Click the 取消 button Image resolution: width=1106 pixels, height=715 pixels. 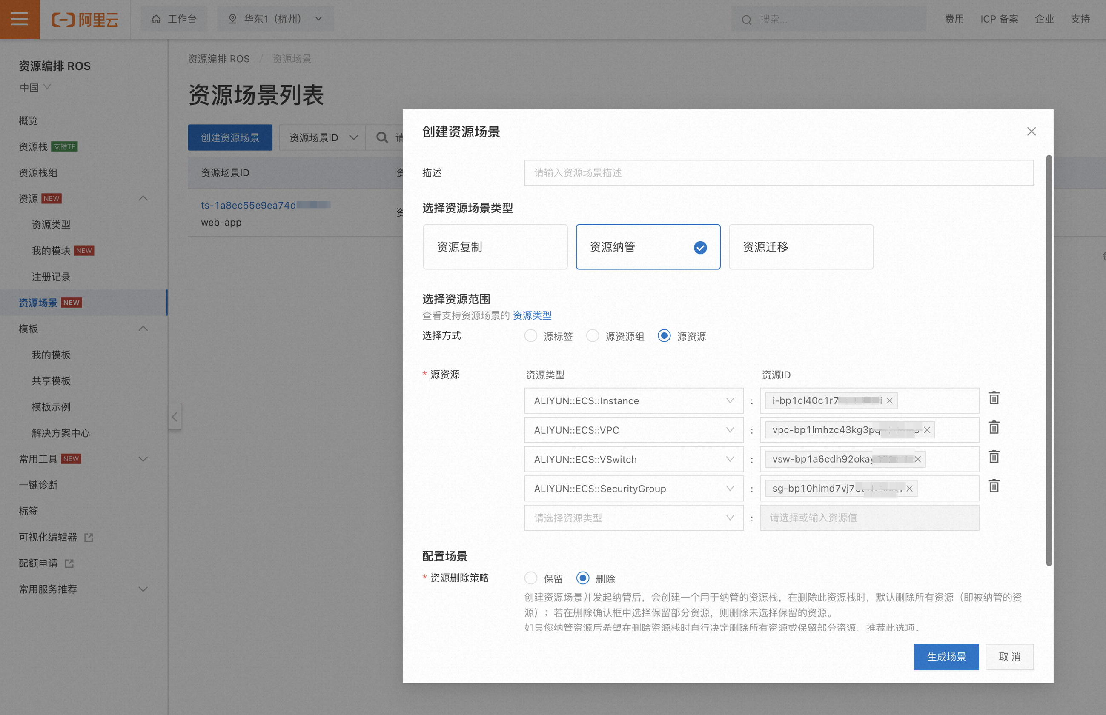[1009, 657]
